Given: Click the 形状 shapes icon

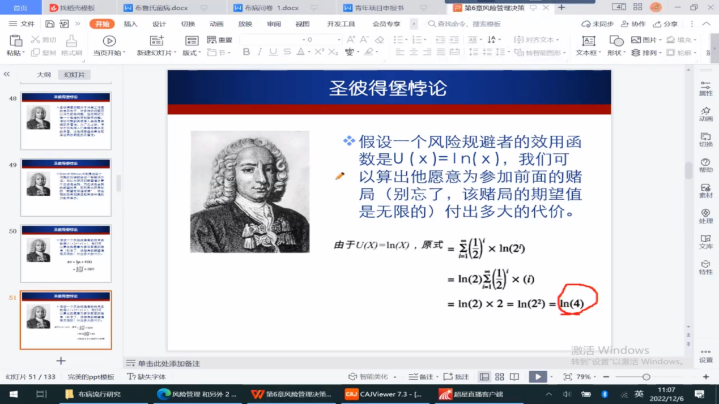Looking at the screenshot, I should [x=615, y=41].
